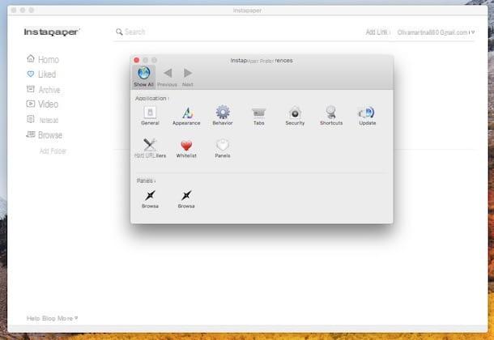Screen dimensions: 494x340
Task: Open the Hold URL handlers pane
Action: click(x=150, y=148)
